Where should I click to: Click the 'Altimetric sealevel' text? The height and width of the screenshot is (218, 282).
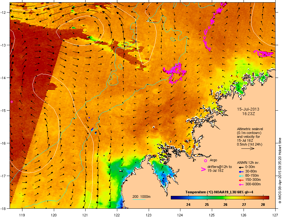(250, 129)
